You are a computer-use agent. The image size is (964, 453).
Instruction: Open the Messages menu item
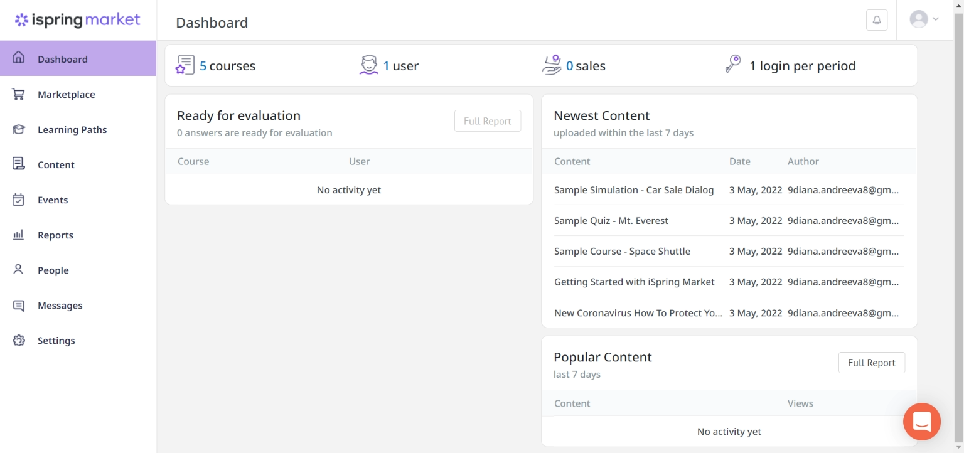click(78, 305)
